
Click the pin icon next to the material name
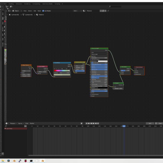109,11
